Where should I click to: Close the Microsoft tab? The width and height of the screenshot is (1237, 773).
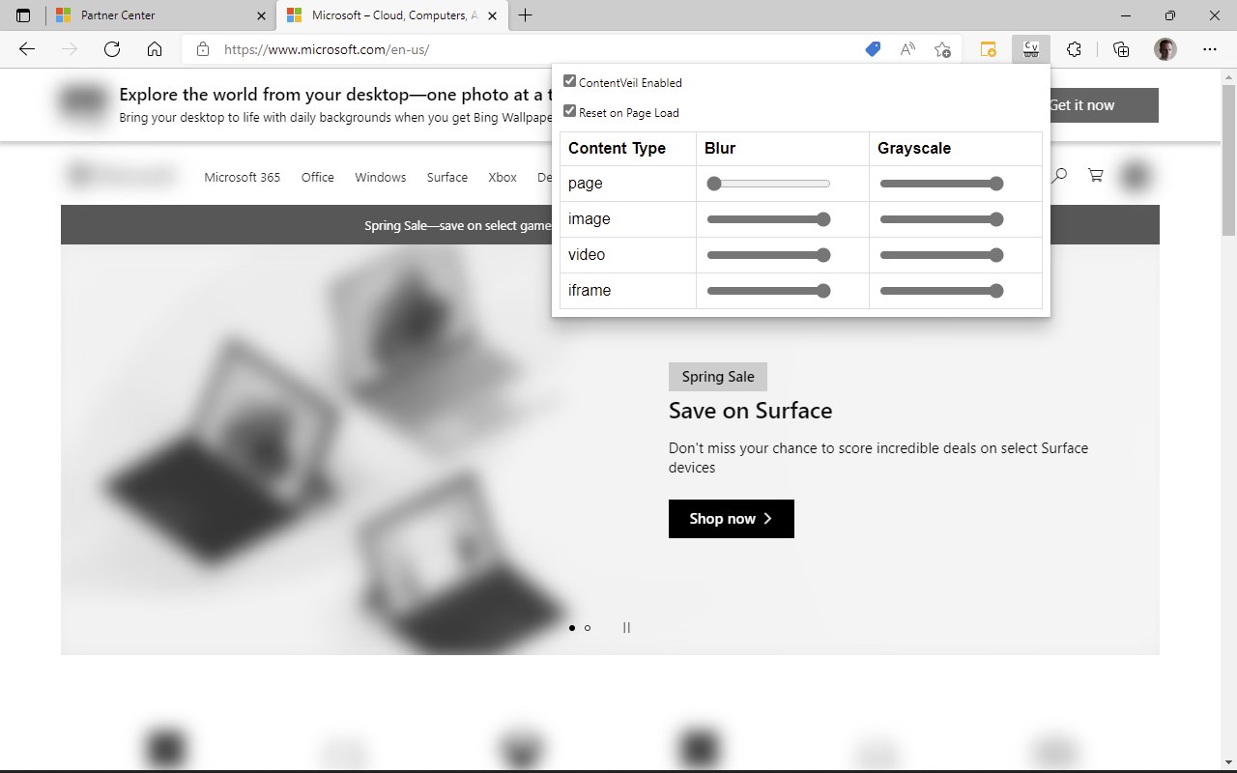pos(493,15)
